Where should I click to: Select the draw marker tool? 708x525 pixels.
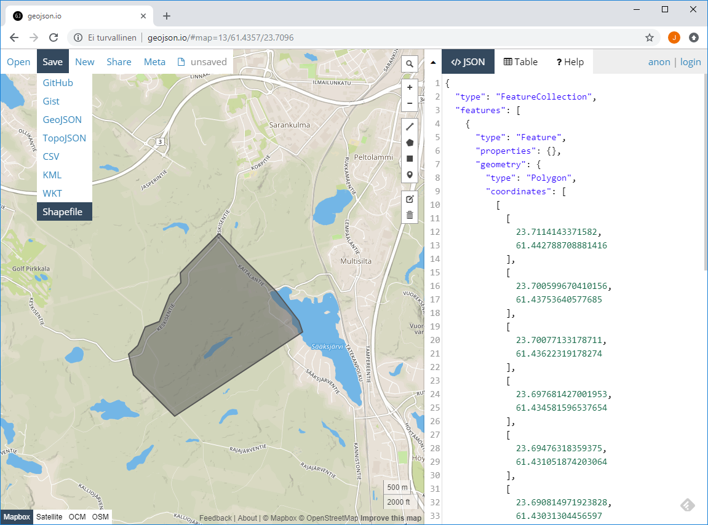pyautogui.click(x=410, y=175)
